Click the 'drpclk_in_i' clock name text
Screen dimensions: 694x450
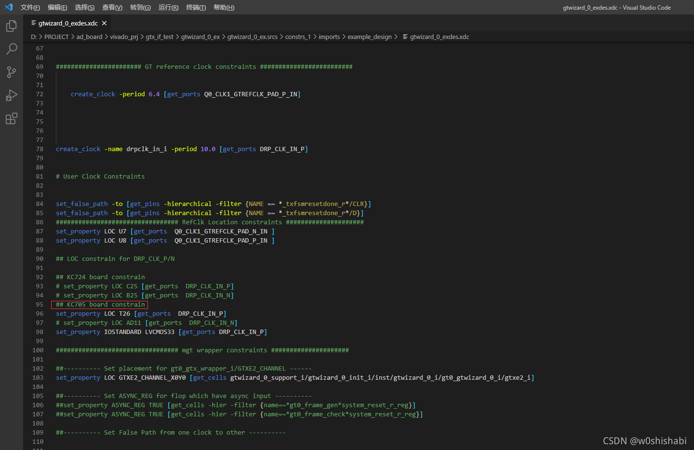click(x=147, y=149)
